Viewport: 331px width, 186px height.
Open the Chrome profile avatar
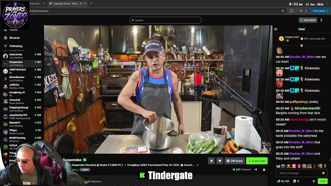(307, 11)
